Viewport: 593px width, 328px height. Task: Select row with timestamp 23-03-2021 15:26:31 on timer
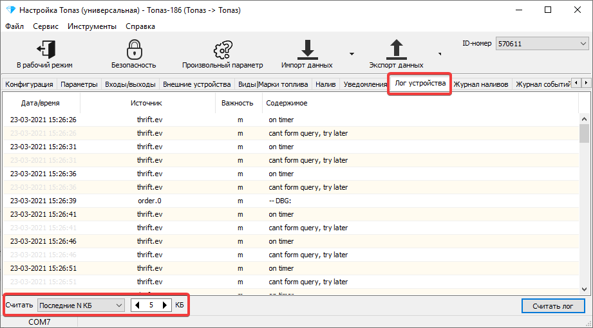[290, 147]
